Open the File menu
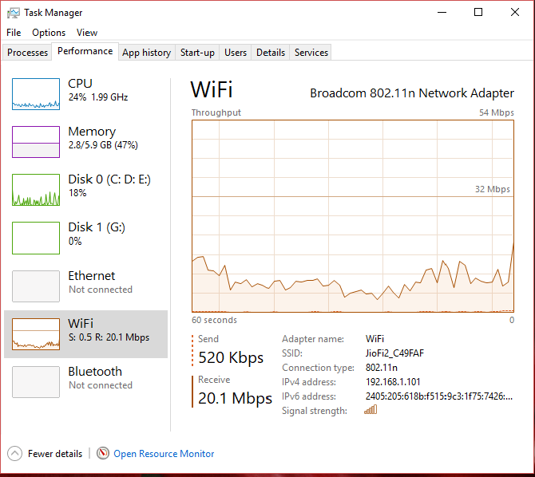 pos(14,33)
